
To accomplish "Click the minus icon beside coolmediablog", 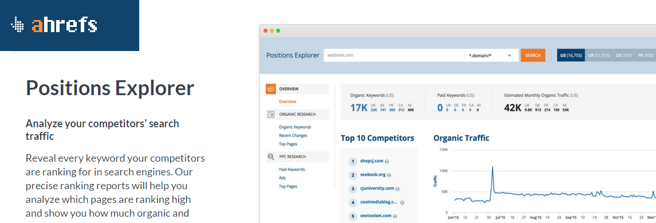I will [402, 202].
